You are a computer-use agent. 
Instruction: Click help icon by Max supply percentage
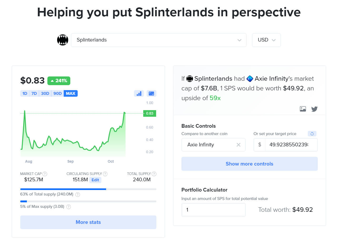click(x=68, y=207)
